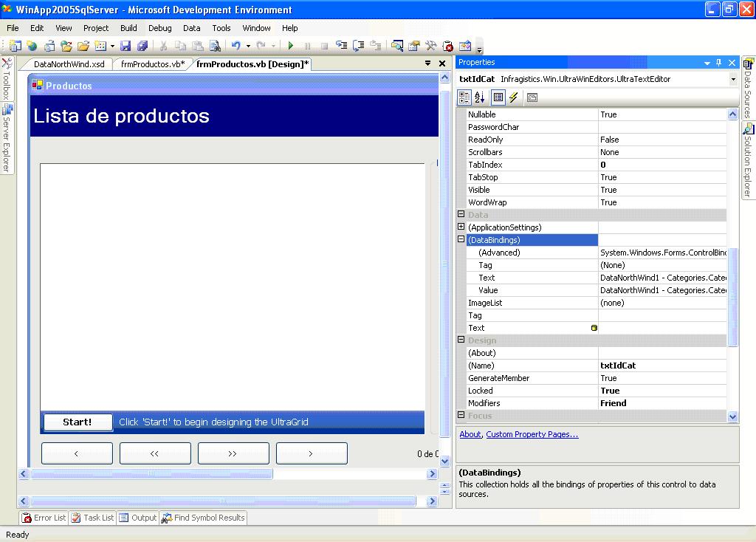The width and height of the screenshot is (756, 542).
Task: Open the Data menu
Action: (191, 28)
